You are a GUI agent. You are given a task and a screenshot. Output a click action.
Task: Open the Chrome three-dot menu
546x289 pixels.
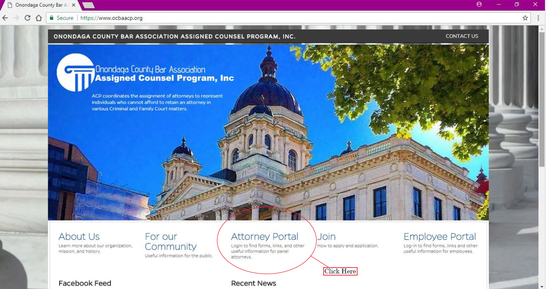(538, 18)
